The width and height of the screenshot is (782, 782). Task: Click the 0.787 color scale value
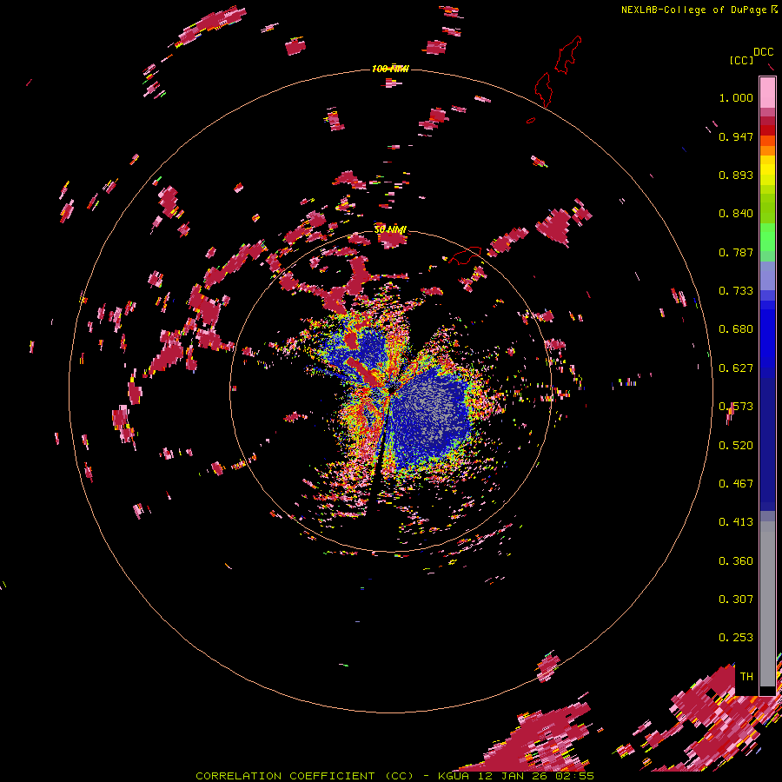(736, 252)
